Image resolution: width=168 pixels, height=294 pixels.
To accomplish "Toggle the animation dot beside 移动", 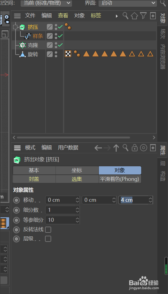I will pyautogui.click(x=16, y=200).
